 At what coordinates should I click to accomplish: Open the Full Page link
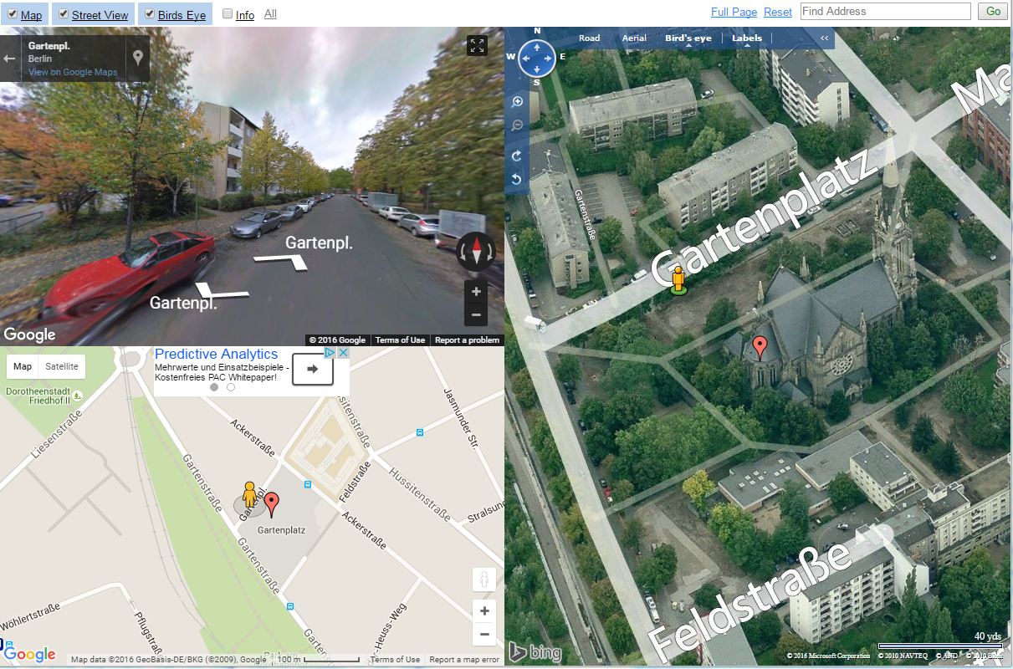click(x=734, y=12)
